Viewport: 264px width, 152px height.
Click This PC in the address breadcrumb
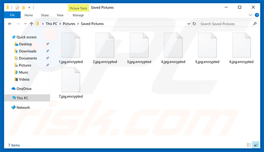[x=51, y=24]
